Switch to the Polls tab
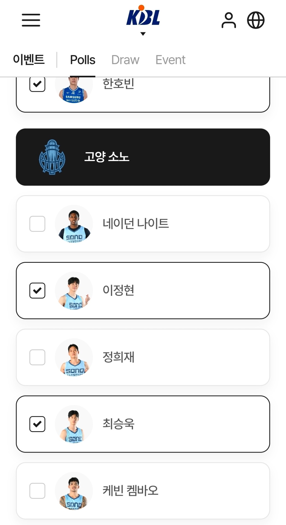Viewport: 286px width, 525px height. [83, 60]
